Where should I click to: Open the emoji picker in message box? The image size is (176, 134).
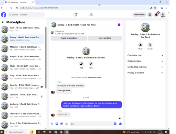click(x=115, y=124)
